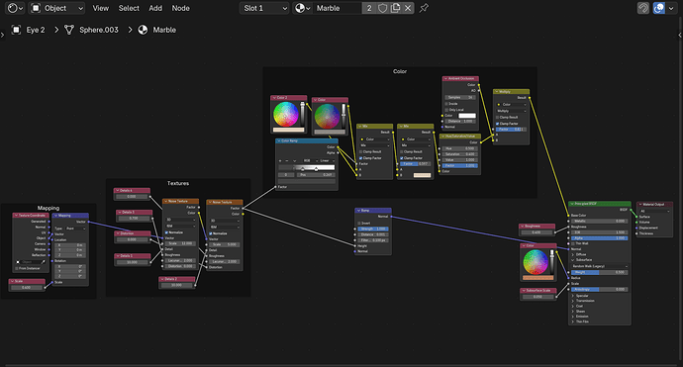Image resolution: width=683 pixels, height=367 pixels.
Task: Open the View menu
Action: [101, 8]
